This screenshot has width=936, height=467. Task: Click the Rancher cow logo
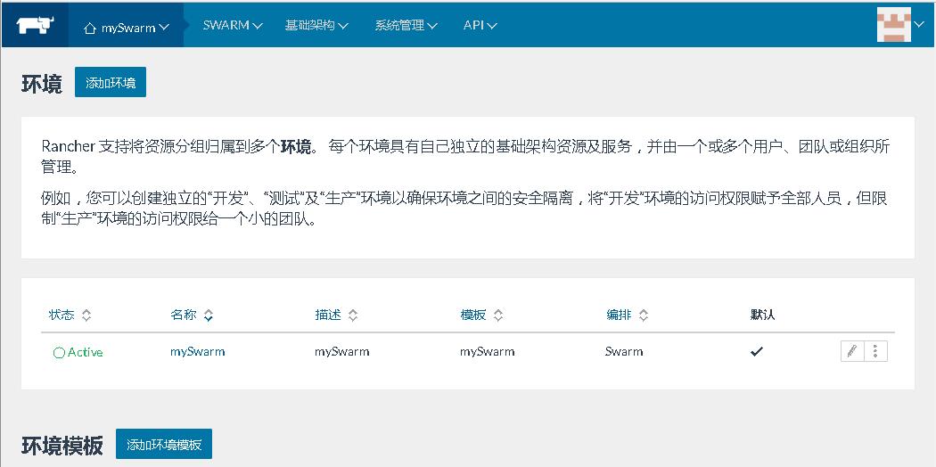[x=35, y=25]
